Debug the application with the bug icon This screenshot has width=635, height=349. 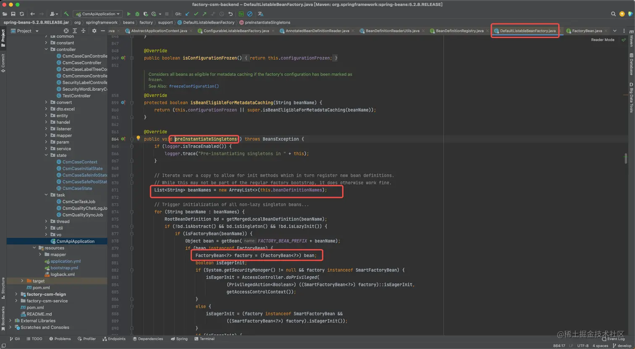[x=137, y=14]
